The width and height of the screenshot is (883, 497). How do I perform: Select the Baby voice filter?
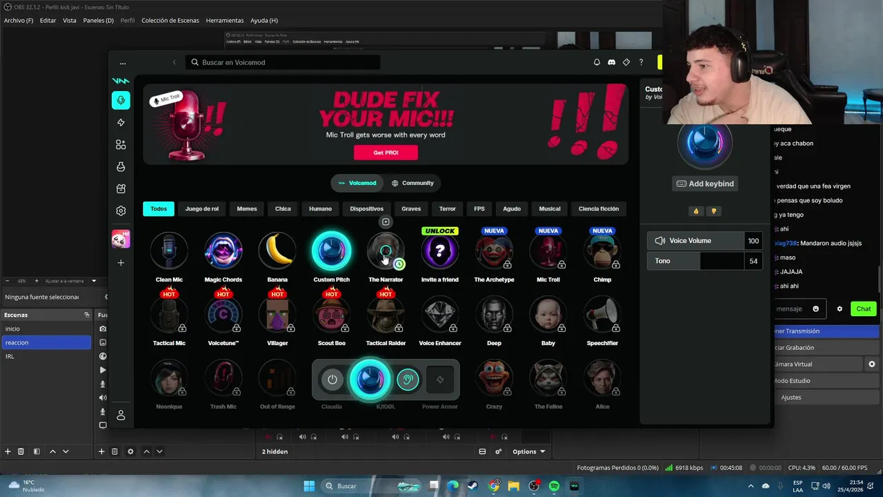tap(548, 314)
